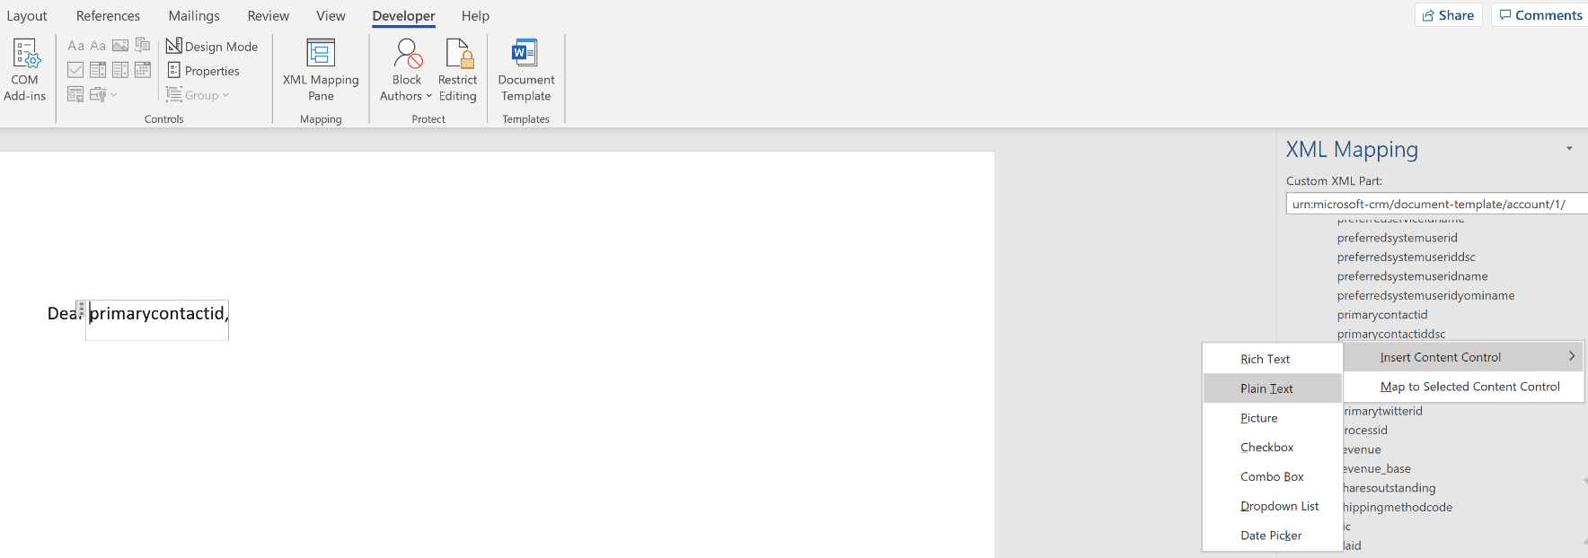This screenshot has width=1588, height=558.
Task: Select the preferredsystemuserid XML field
Action: click(x=1398, y=238)
